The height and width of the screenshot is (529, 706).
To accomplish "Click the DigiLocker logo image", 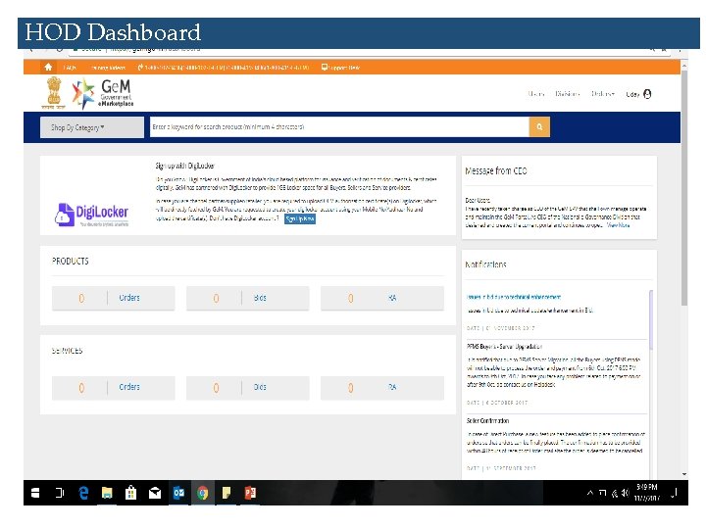I will pyautogui.click(x=92, y=215).
